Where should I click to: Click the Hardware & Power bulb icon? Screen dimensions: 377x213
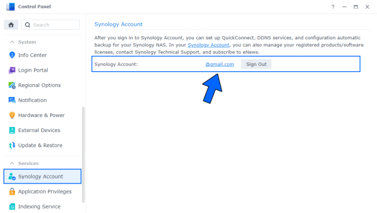pos(12,115)
